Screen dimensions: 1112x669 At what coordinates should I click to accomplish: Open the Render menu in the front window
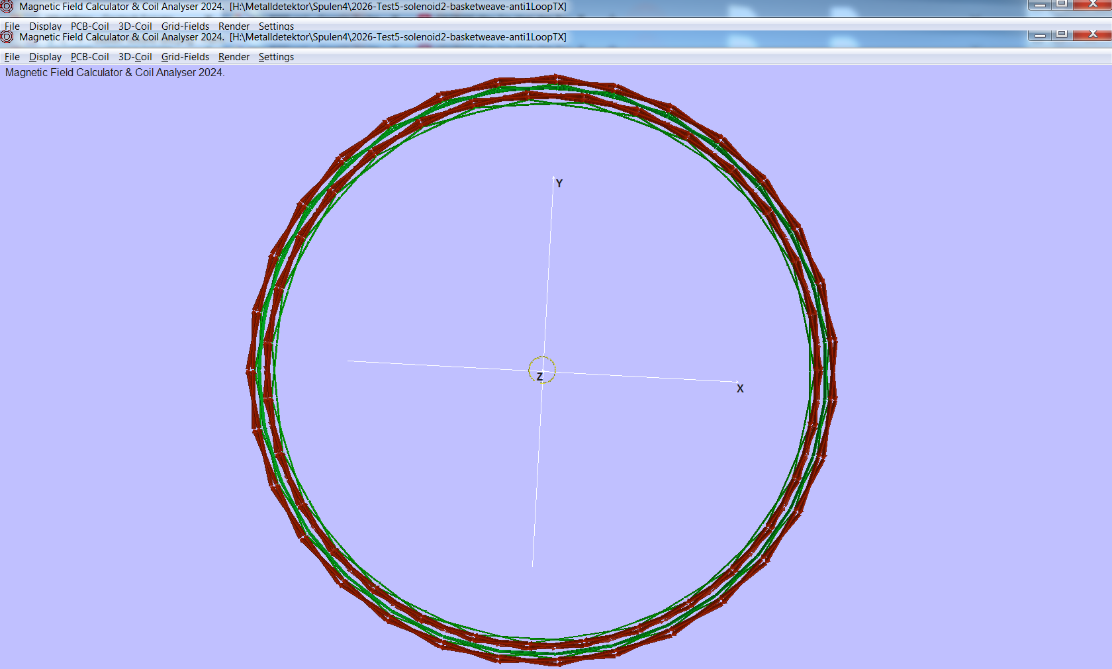[234, 57]
